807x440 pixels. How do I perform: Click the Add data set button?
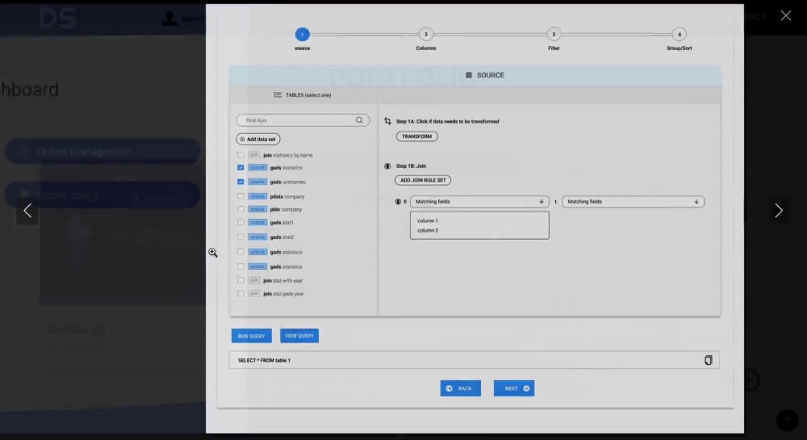[x=258, y=139]
